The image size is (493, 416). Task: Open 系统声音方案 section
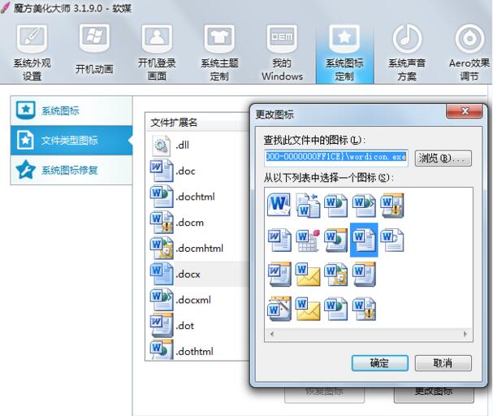[x=407, y=53]
